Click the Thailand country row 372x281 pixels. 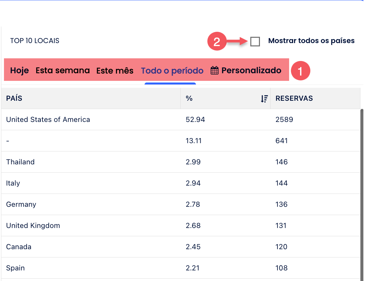click(x=20, y=162)
